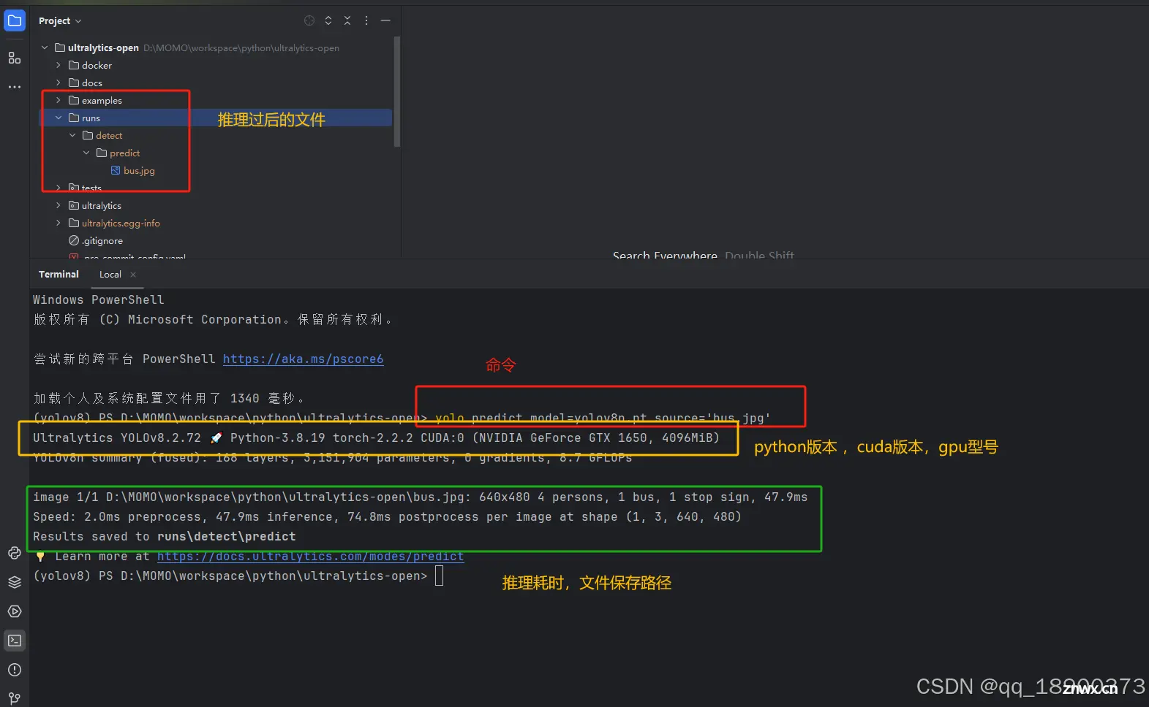Open Services tool window icon
Image resolution: width=1149 pixels, height=707 pixels.
pos(15,611)
